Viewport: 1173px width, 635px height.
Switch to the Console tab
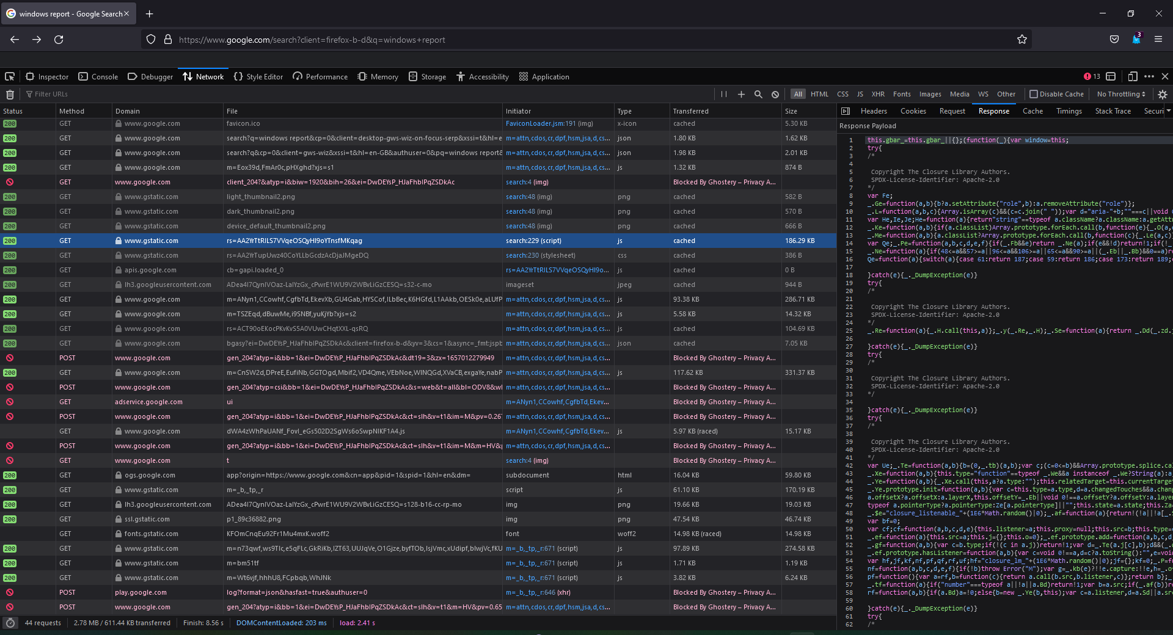point(98,77)
